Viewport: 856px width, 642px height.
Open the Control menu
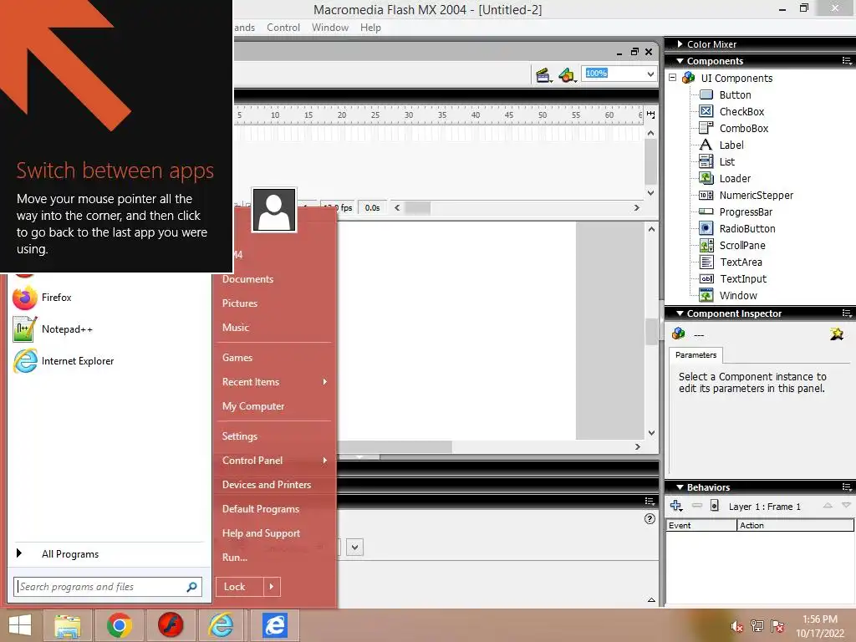[283, 28]
